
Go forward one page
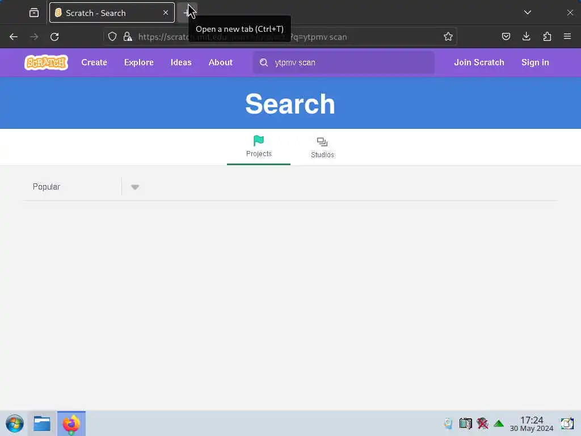coord(34,37)
